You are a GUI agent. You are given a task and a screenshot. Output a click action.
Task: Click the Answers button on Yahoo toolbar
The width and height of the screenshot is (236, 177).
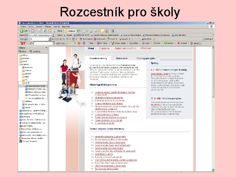[x=169, y=43]
